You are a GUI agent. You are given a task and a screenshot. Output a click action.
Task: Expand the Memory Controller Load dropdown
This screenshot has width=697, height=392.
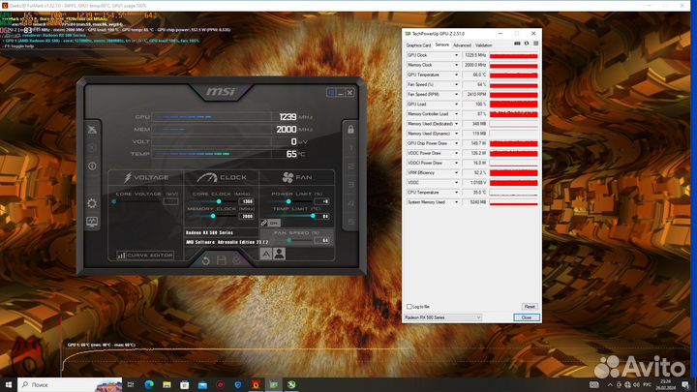coord(456,114)
